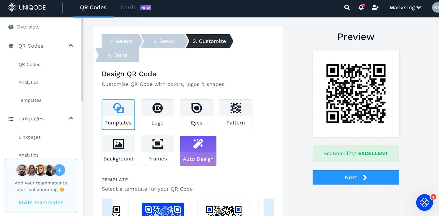Select the Eyes design option
This screenshot has height=216, width=439.
click(x=196, y=114)
